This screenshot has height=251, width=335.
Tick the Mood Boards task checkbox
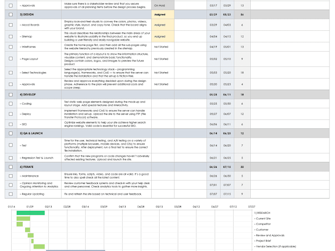click(x=11, y=25)
